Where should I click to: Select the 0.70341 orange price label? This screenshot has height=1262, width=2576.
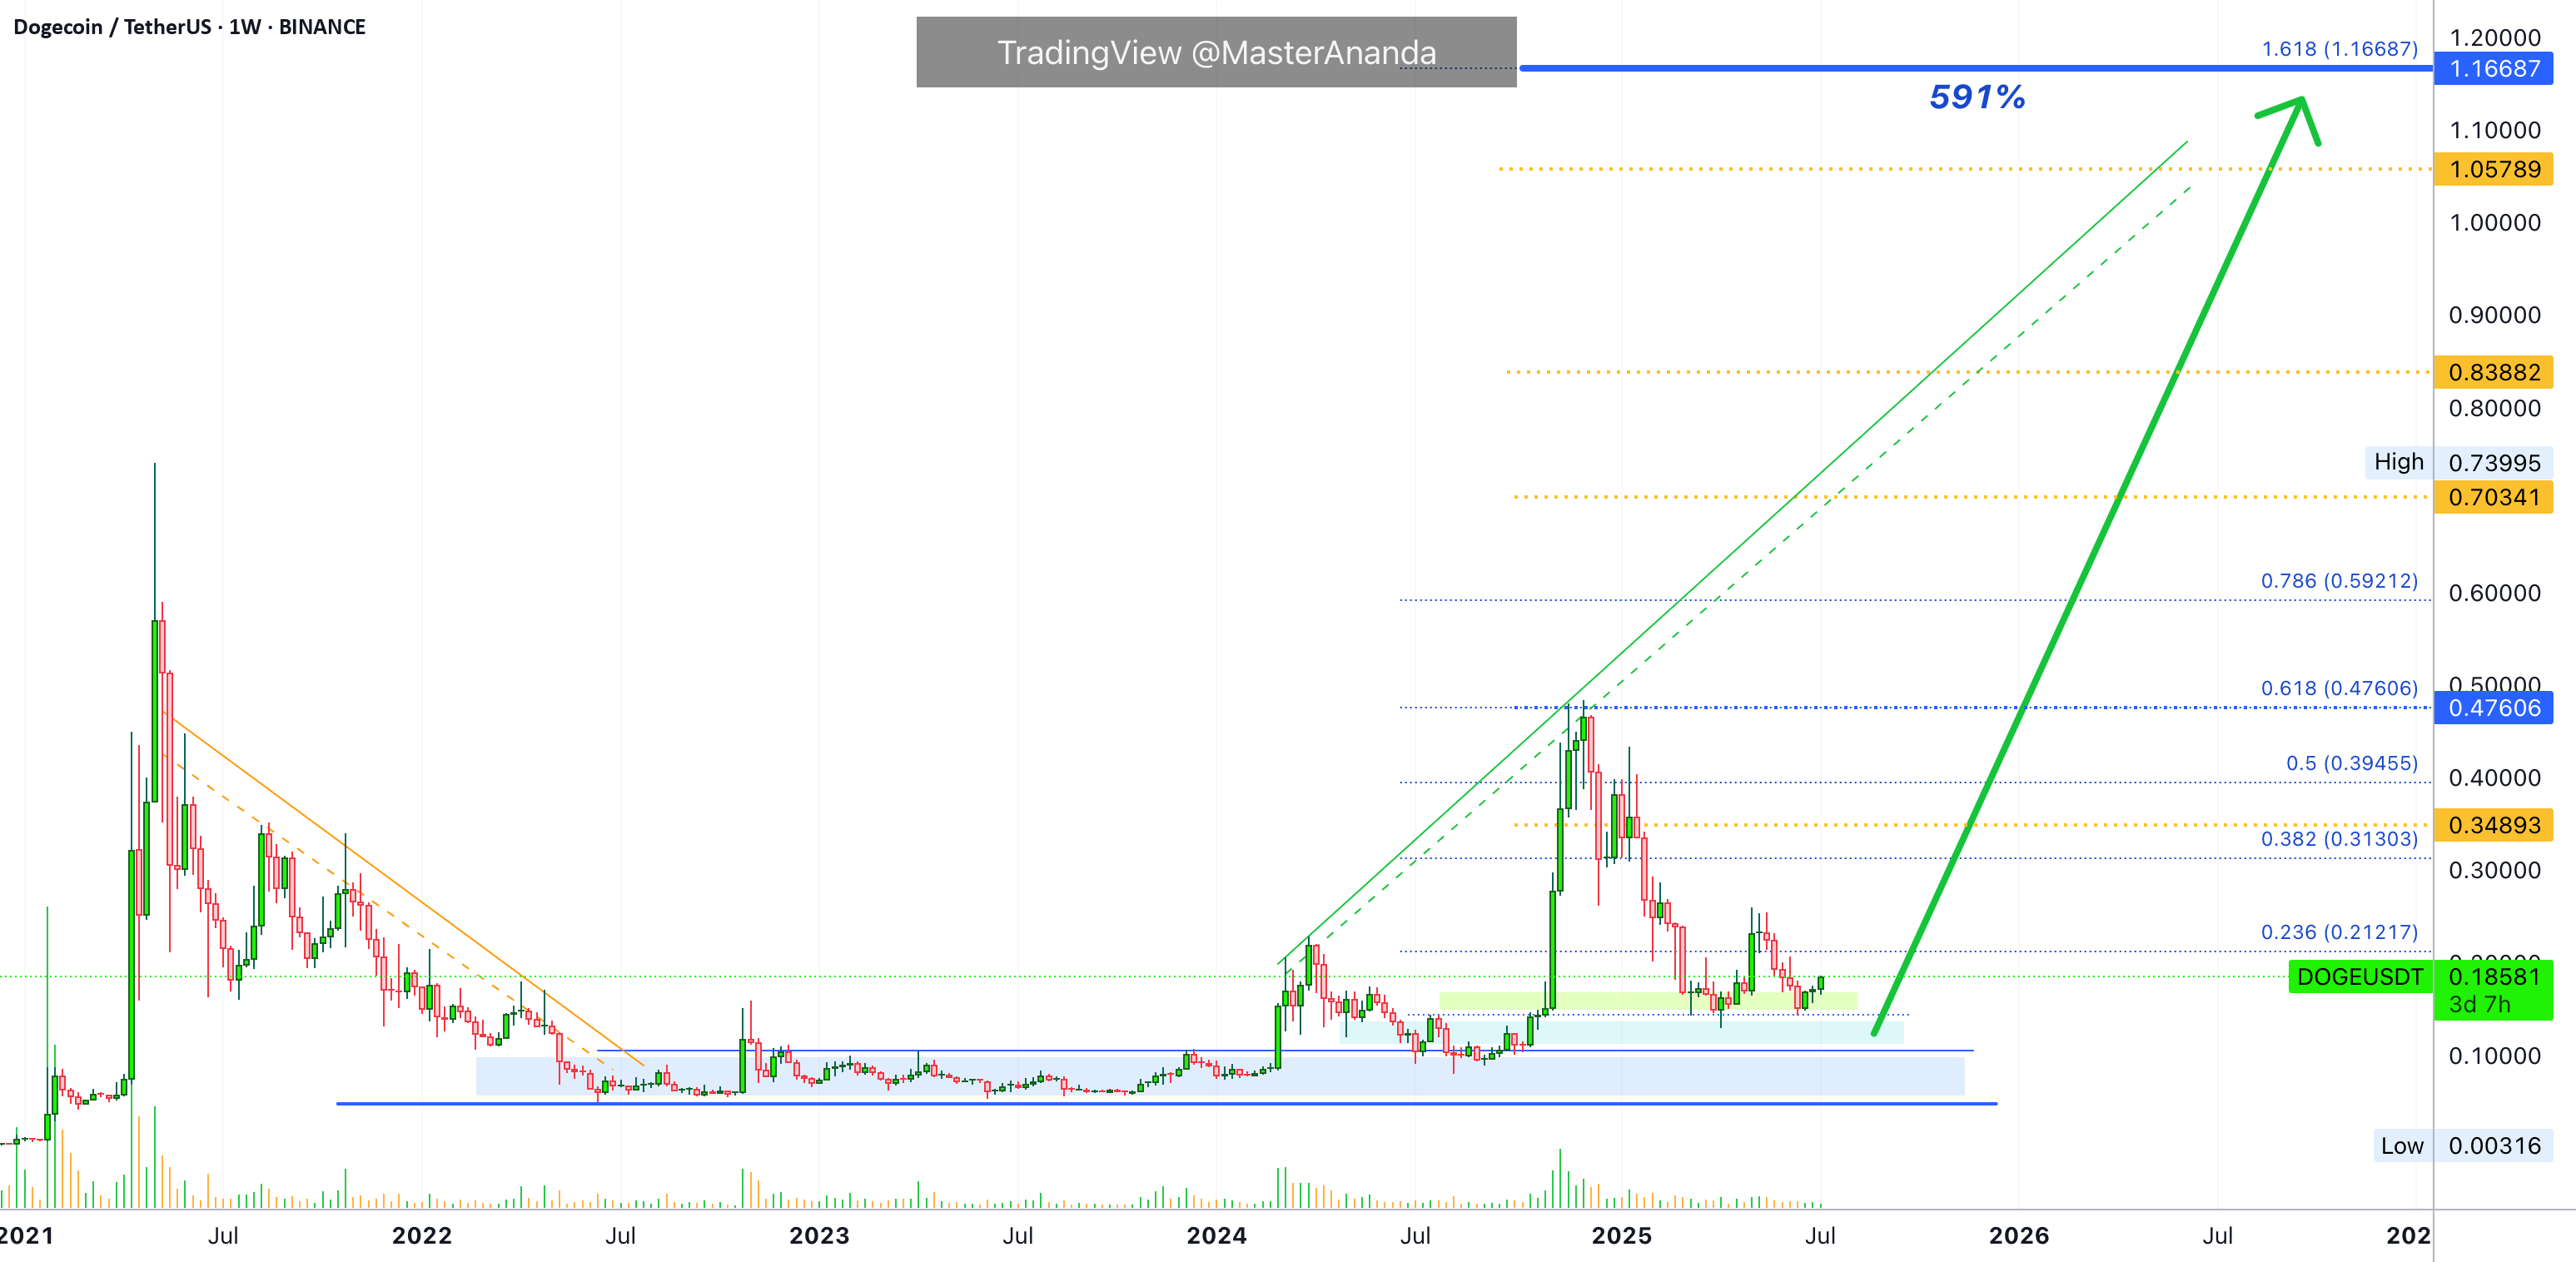coord(2493,497)
